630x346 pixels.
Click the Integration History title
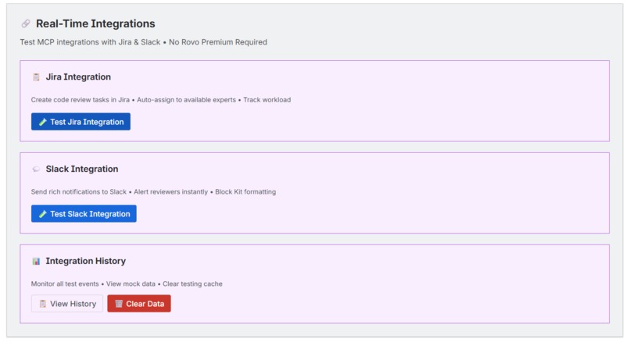pyautogui.click(x=85, y=261)
